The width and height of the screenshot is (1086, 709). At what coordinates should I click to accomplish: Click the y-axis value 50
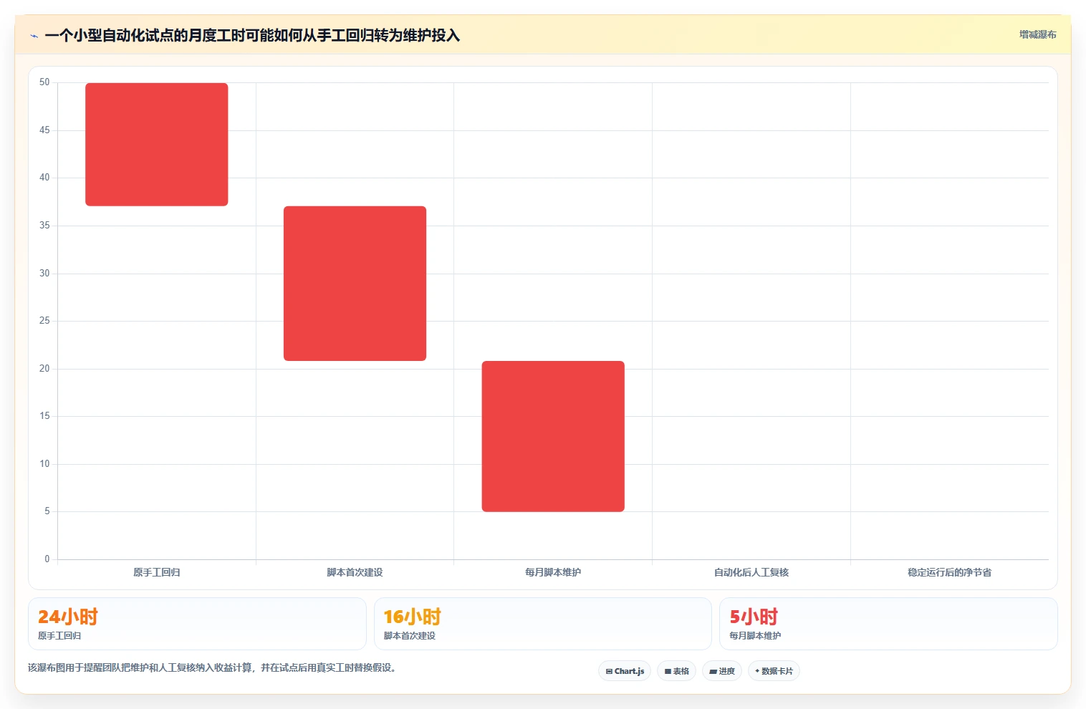tap(44, 82)
